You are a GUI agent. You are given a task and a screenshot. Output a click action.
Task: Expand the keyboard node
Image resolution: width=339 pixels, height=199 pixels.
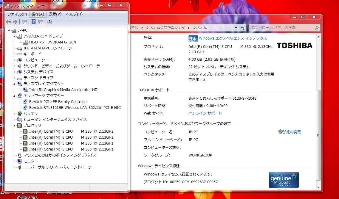(x=15, y=54)
